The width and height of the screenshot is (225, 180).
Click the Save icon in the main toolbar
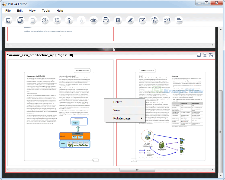pyautogui.click(x=8, y=20)
